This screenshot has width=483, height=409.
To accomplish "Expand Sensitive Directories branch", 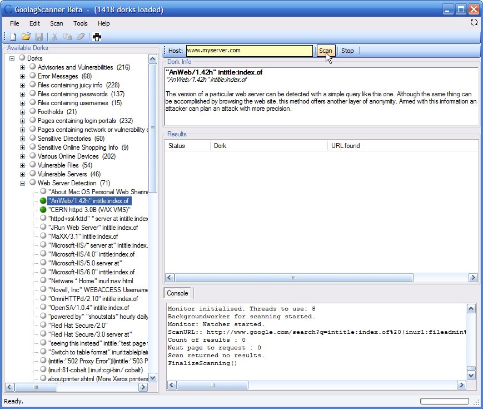I will coord(22,139).
